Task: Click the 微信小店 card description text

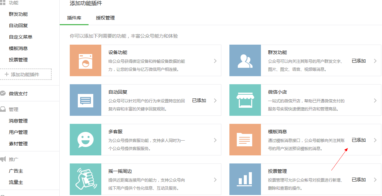Action: coord(306,105)
